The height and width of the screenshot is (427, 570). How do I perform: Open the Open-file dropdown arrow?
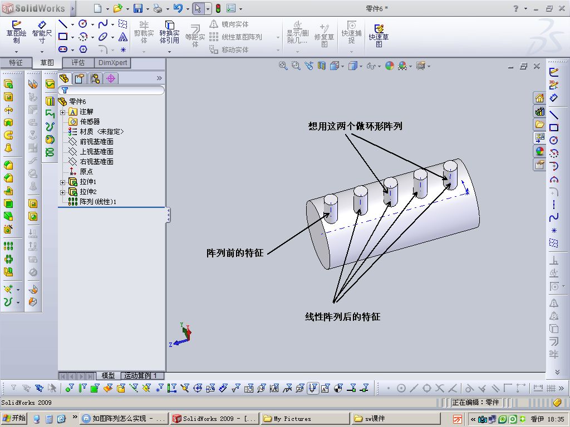click(127, 9)
